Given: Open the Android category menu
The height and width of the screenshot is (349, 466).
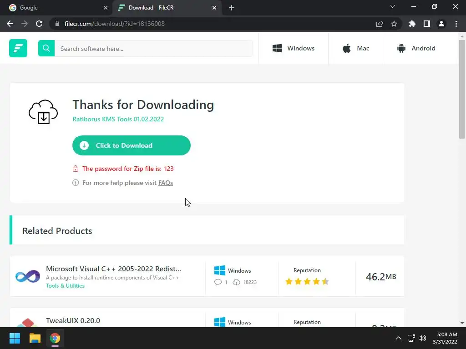Looking at the screenshot, I should (x=416, y=48).
